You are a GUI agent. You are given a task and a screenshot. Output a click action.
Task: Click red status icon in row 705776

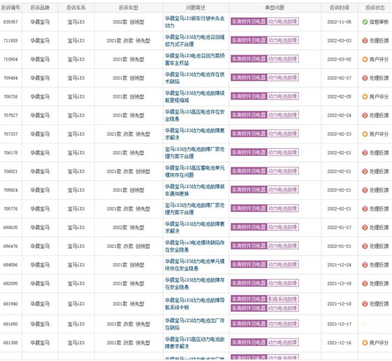tap(365, 209)
